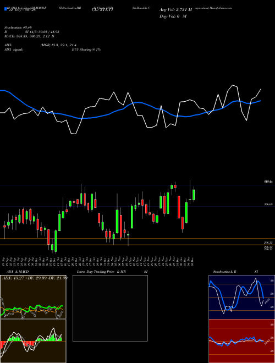Click the 'Avg Vol: 2.731 M' text
The image size is (275, 363).
(x=176, y=10)
